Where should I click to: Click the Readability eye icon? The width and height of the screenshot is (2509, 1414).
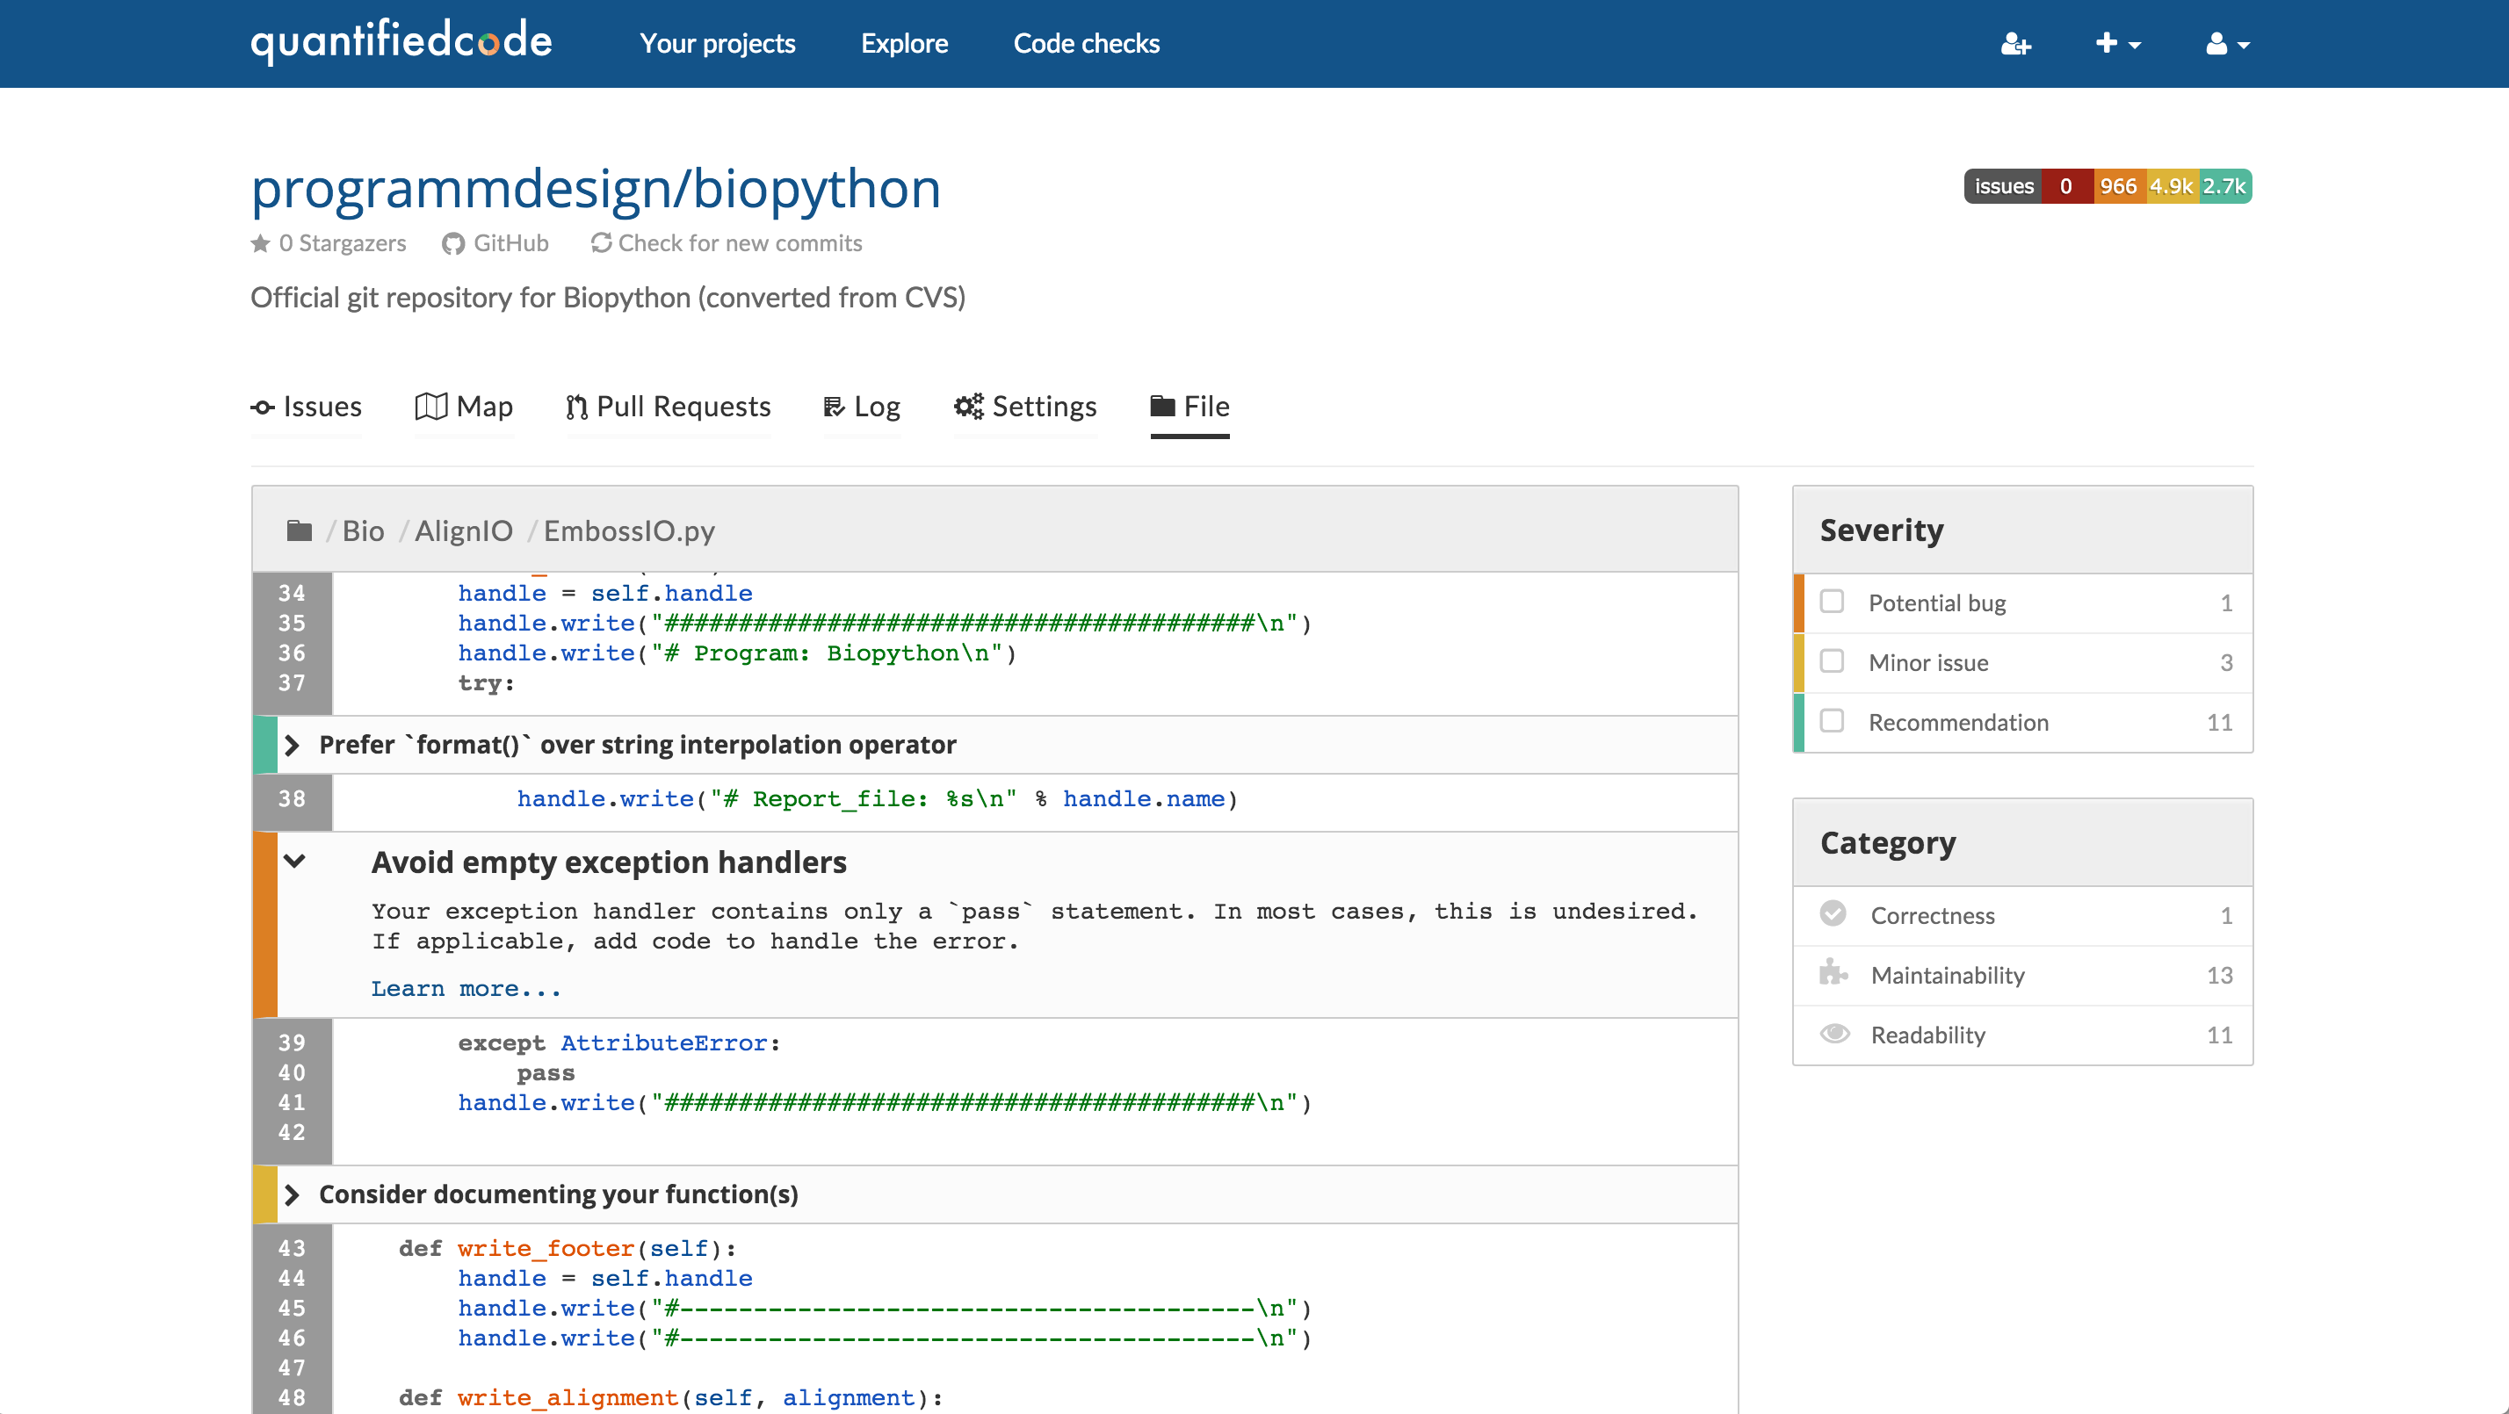1833,1035
